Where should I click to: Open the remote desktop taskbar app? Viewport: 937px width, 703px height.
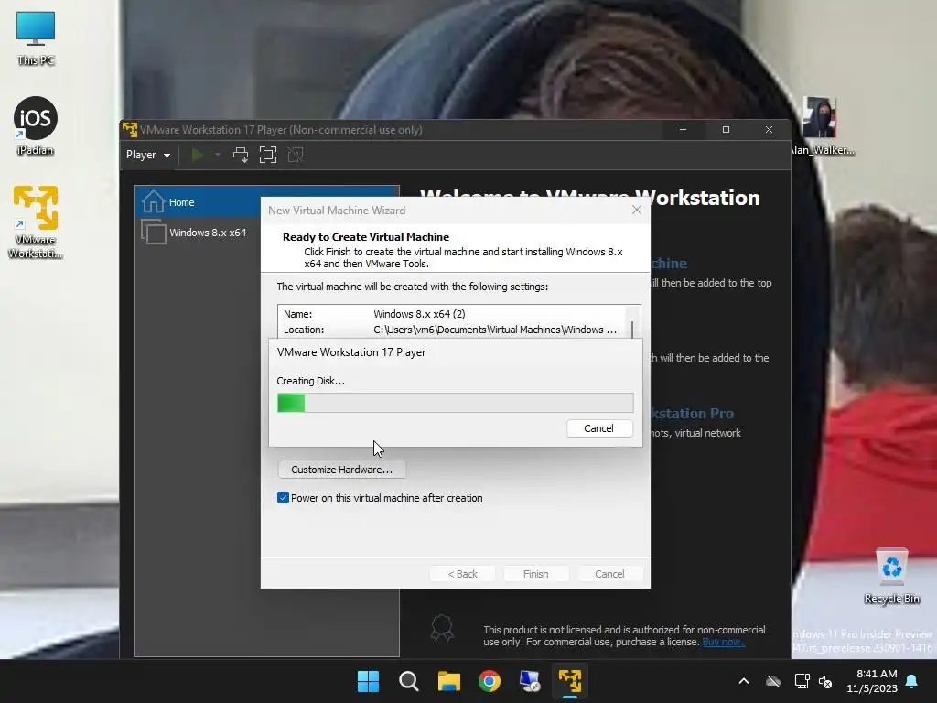(x=530, y=681)
